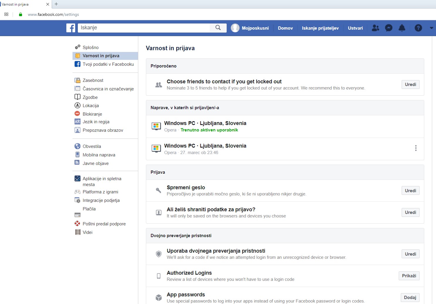
Task: Open a new browser tab
Action: [x=56, y=4]
